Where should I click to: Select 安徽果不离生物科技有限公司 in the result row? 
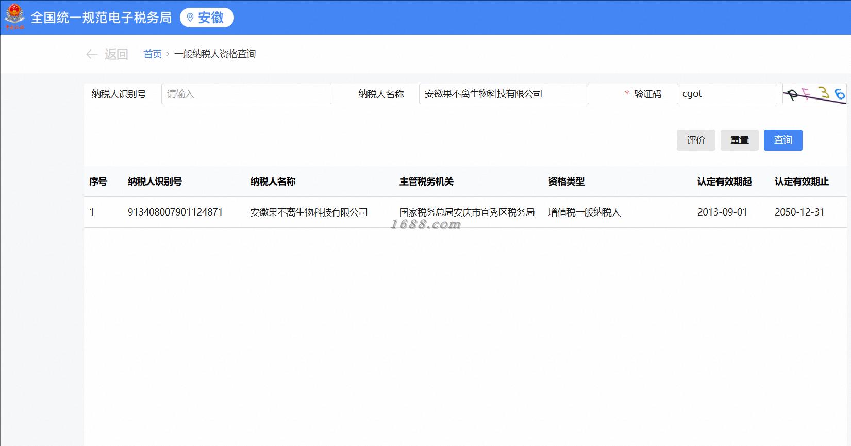point(309,212)
